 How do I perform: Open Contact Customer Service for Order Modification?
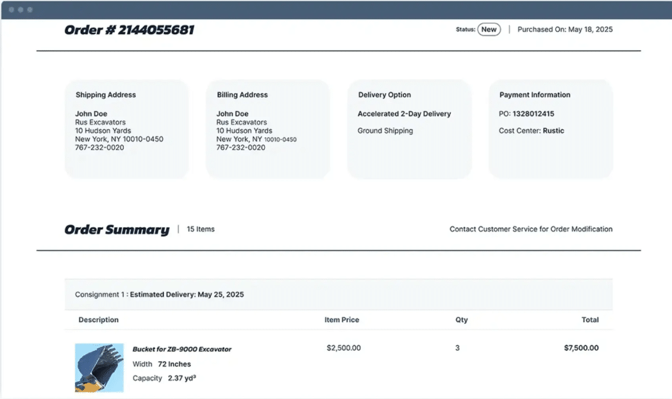click(x=531, y=229)
